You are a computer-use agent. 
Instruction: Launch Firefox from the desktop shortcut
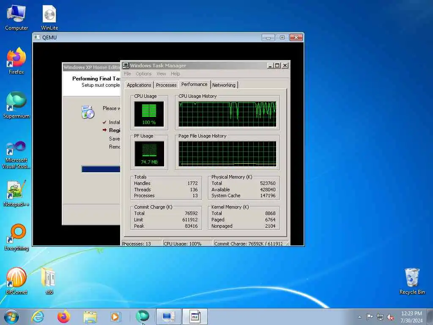[16, 61]
